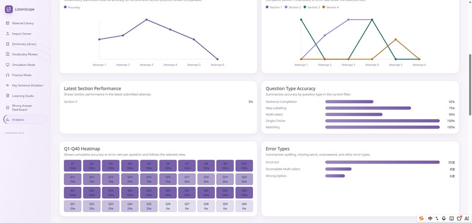This screenshot has height=223, width=472.
Task: Toggle Section 2 legend series
Action: coord(293,7)
